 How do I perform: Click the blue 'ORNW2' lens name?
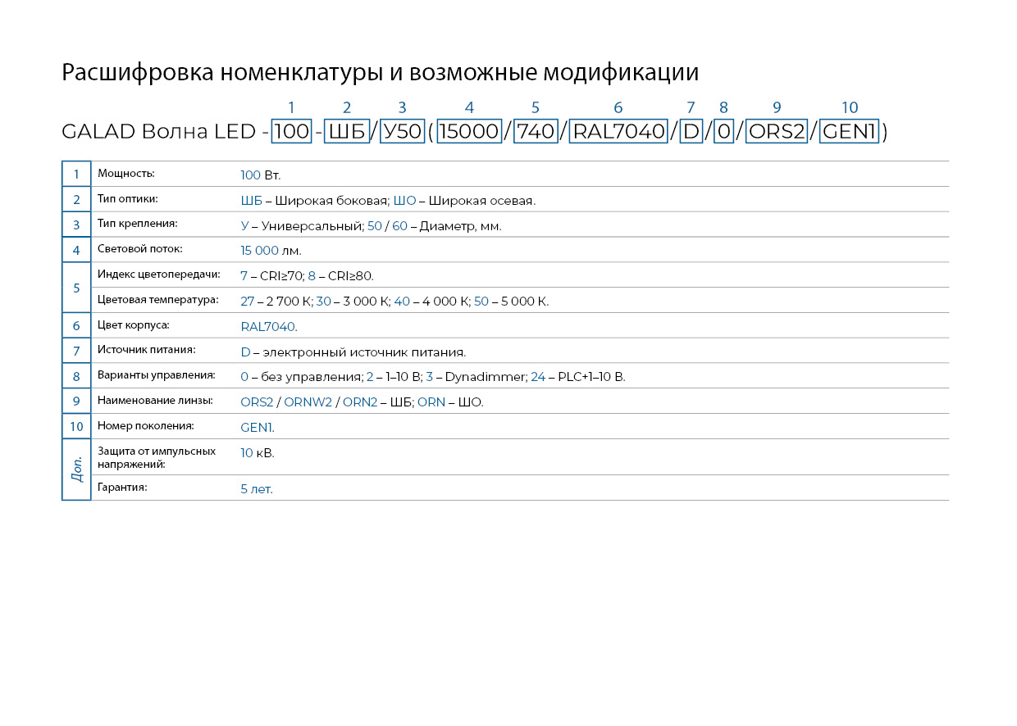coord(308,402)
